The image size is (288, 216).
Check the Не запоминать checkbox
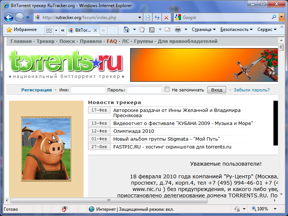[167, 89]
